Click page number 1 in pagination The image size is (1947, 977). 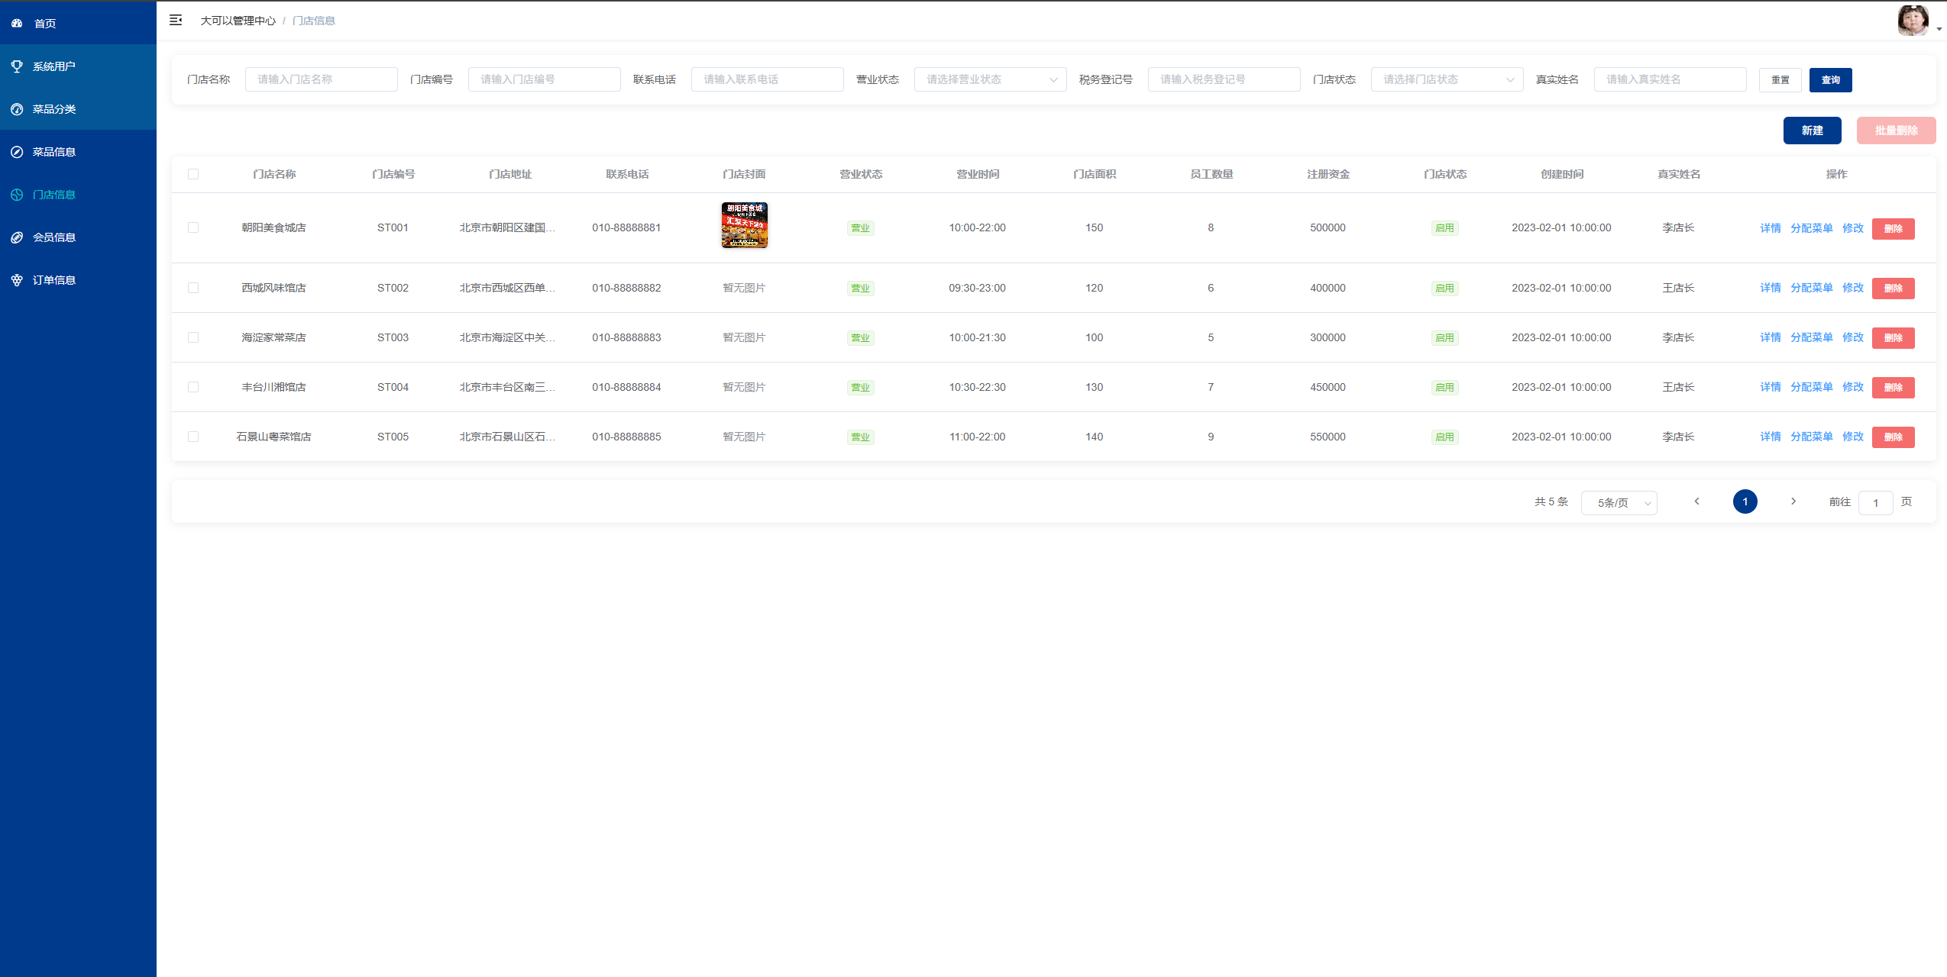click(x=1745, y=501)
